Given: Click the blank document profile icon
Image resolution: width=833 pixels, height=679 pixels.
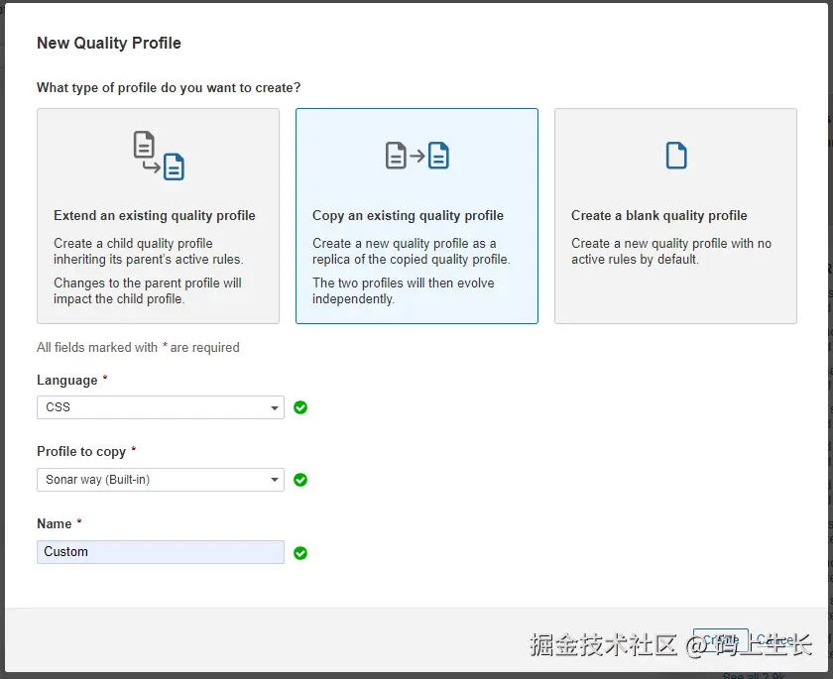Looking at the screenshot, I should (x=676, y=156).
